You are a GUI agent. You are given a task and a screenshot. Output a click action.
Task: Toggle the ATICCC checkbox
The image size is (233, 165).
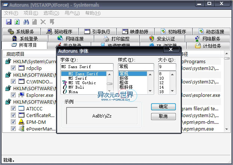(13, 109)
